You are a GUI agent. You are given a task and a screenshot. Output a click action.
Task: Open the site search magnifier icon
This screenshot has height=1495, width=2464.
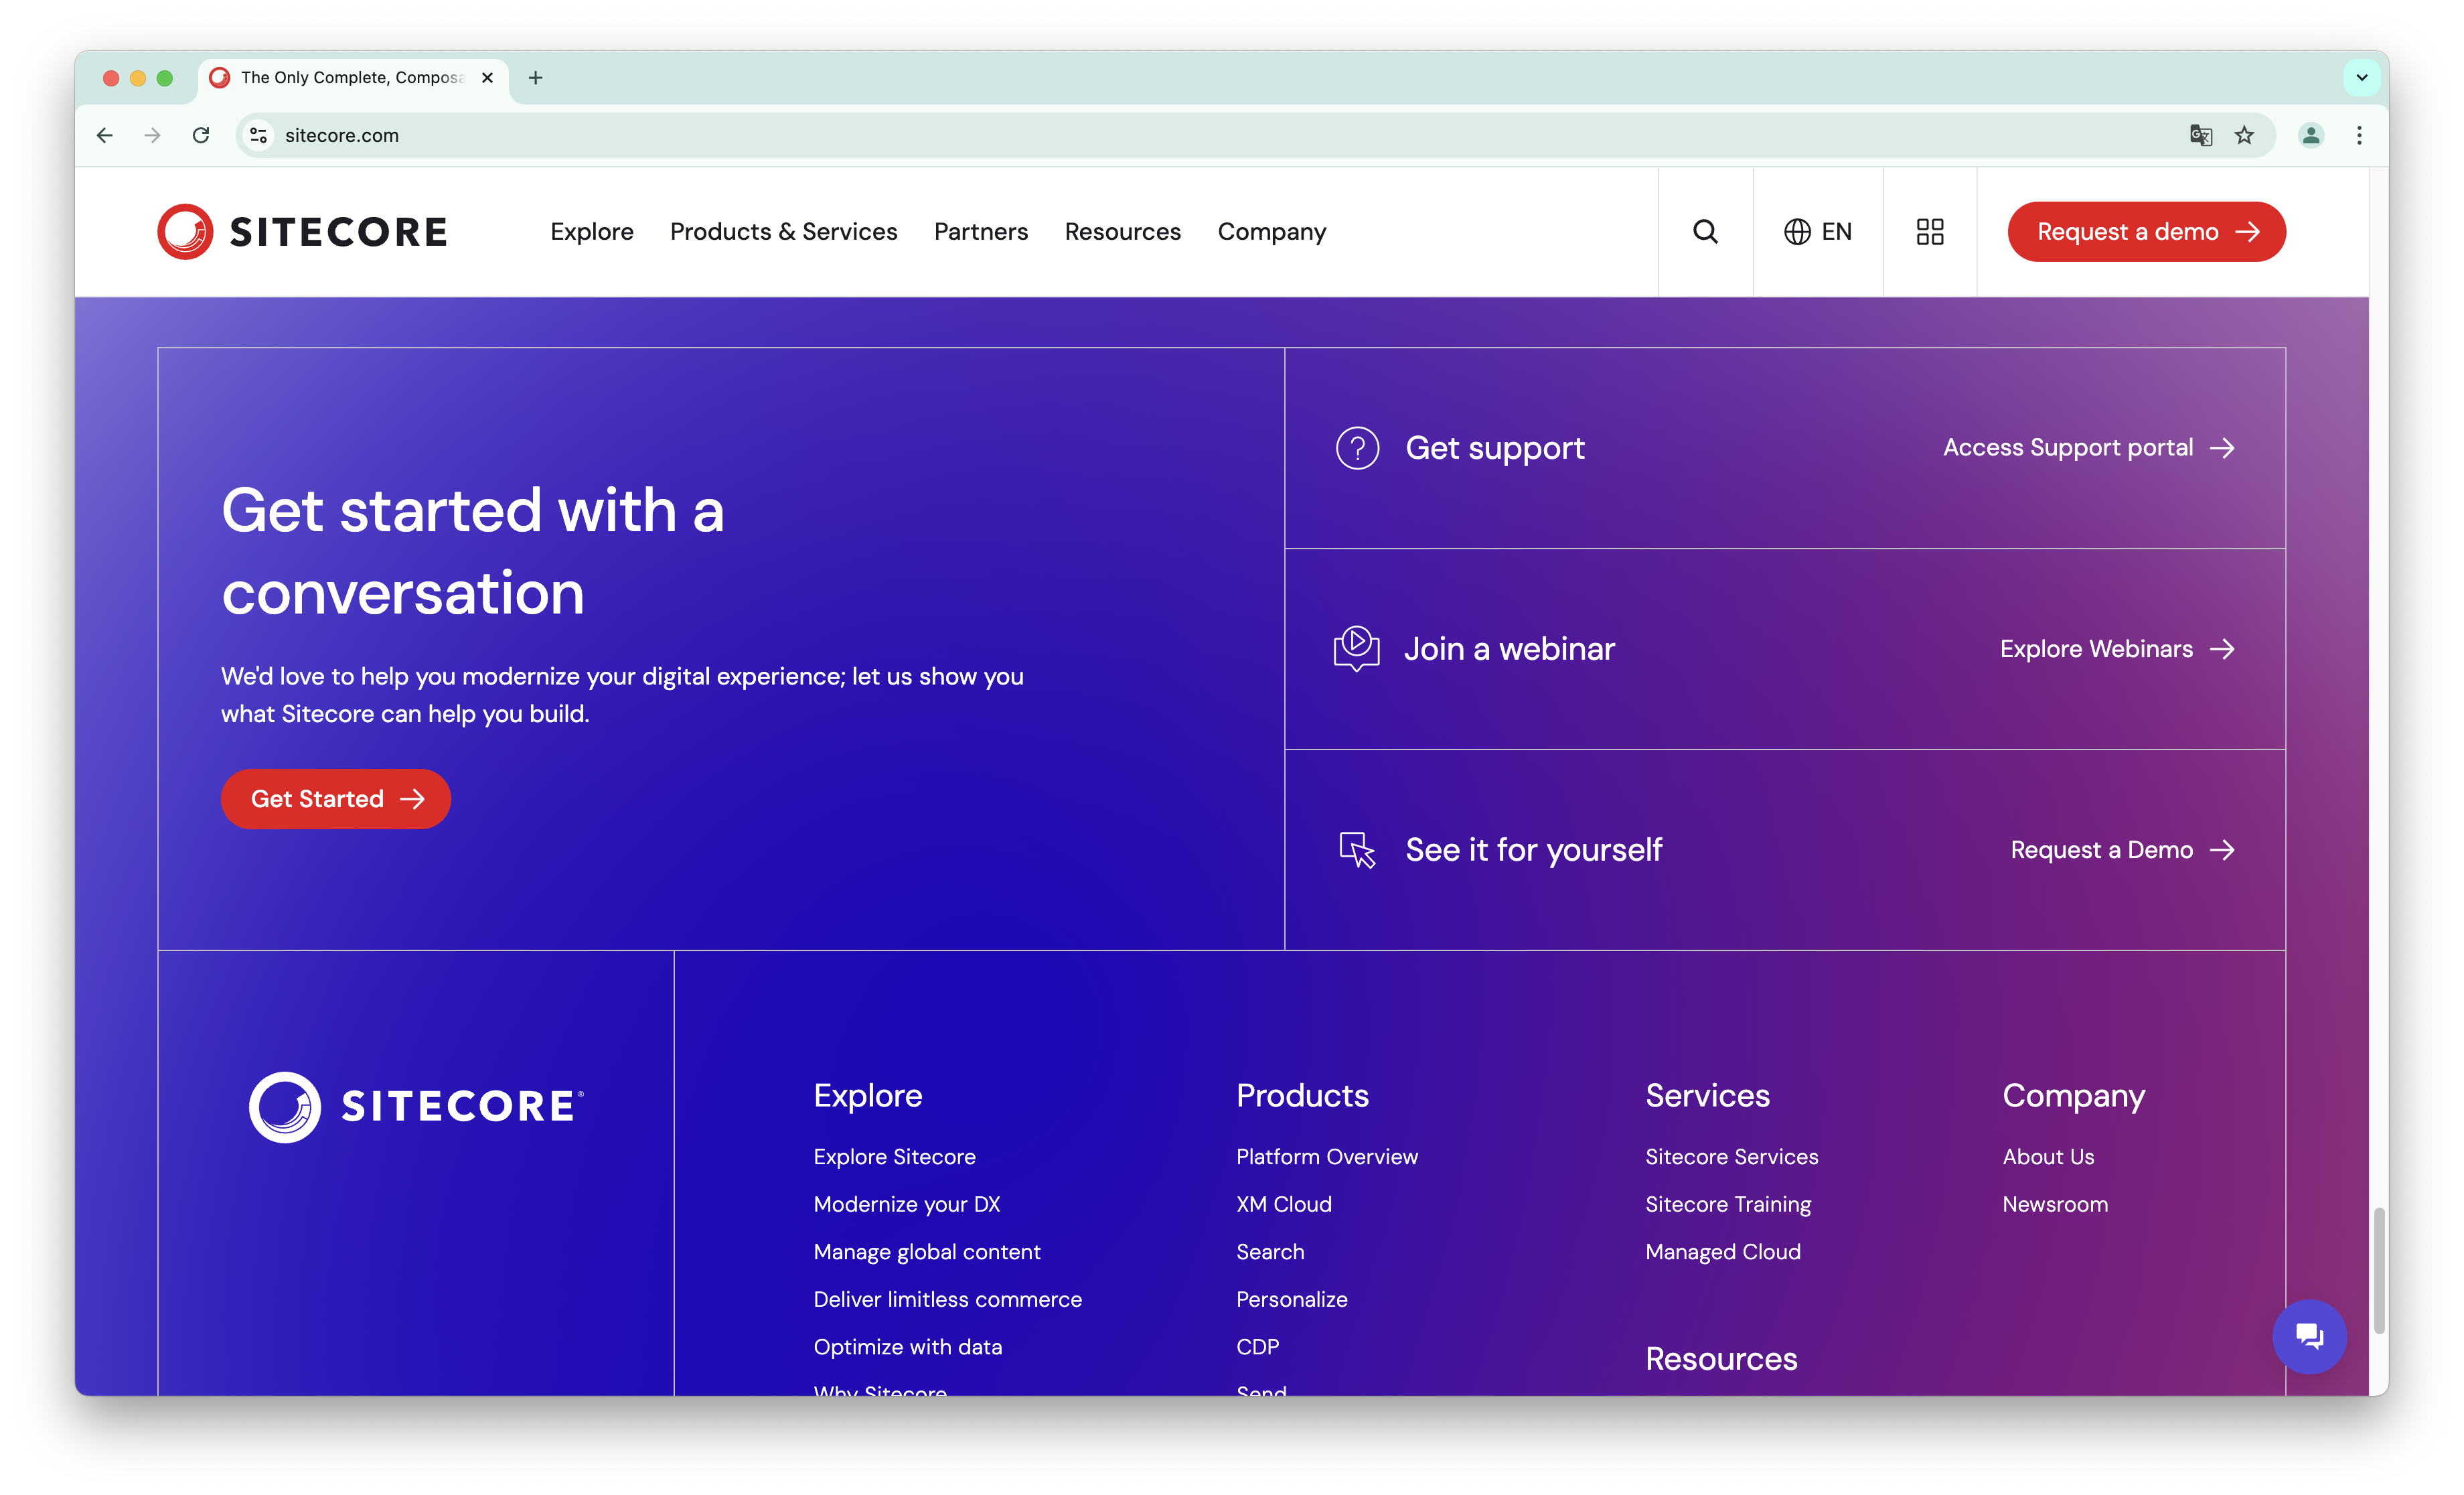(1705, 232)
